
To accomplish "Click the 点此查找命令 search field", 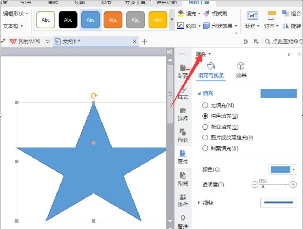I will pyautogui.click(x=284, y=42).
